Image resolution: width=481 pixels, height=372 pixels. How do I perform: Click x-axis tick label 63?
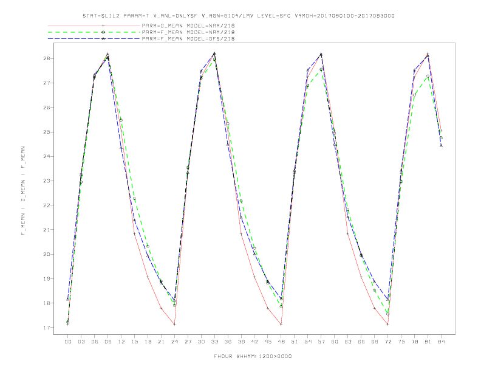[x=348, y=342]
